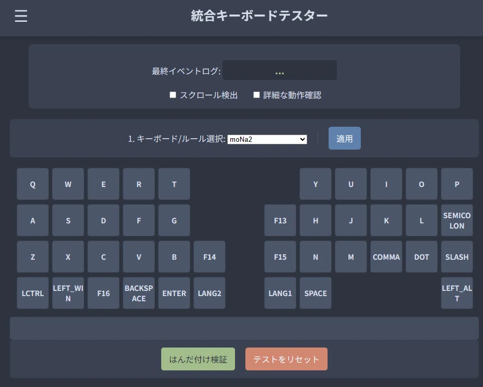This screenshot has height=387, width=483.
Task: Click the Q key tile
Action: coord(33,184)
